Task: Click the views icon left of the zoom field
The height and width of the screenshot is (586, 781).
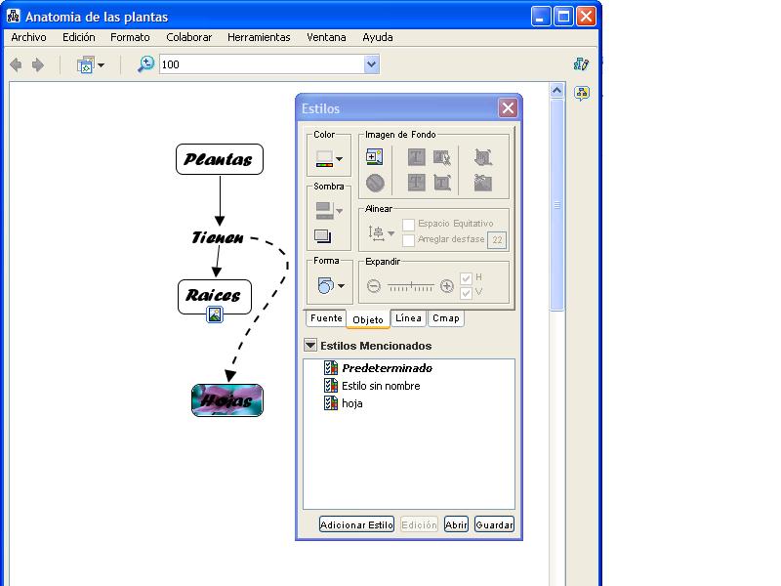Action: [x=84, y=64]
